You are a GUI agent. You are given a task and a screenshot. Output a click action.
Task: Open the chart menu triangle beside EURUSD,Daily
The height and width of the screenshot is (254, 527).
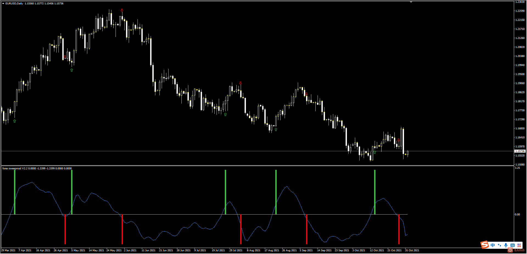tap(3, 4)
